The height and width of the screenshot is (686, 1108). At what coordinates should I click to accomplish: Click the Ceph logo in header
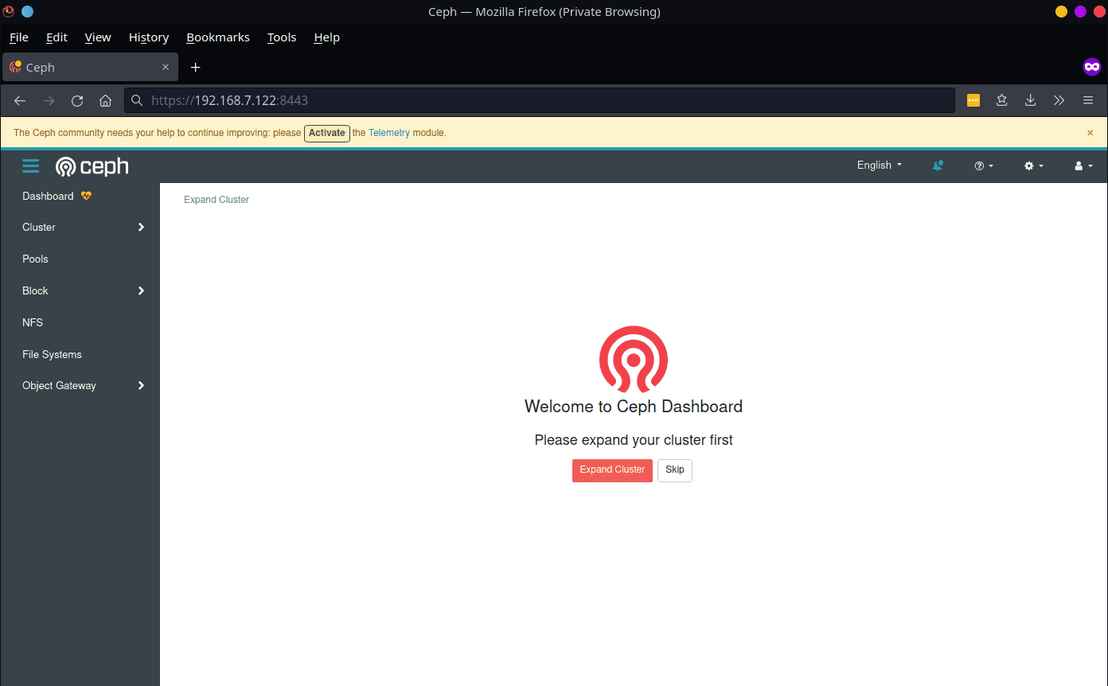coord(92,166)
